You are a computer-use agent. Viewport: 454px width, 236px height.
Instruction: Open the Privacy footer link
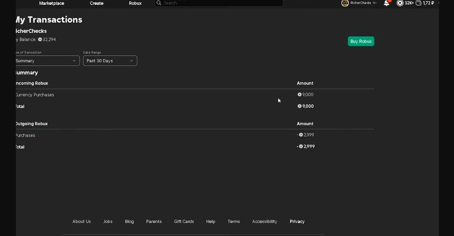(x=297, y=222)
